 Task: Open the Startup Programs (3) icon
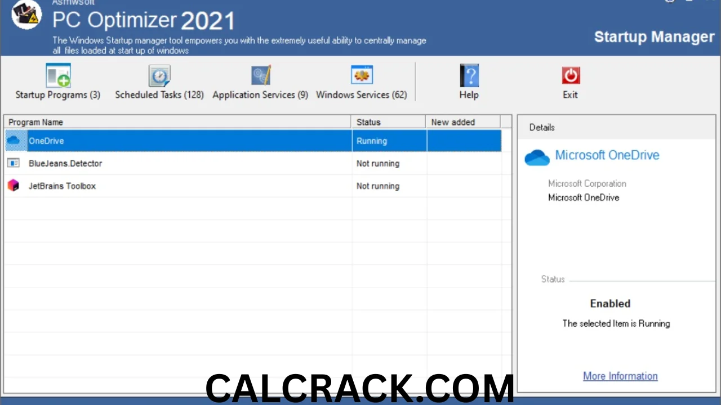(58, 75)
